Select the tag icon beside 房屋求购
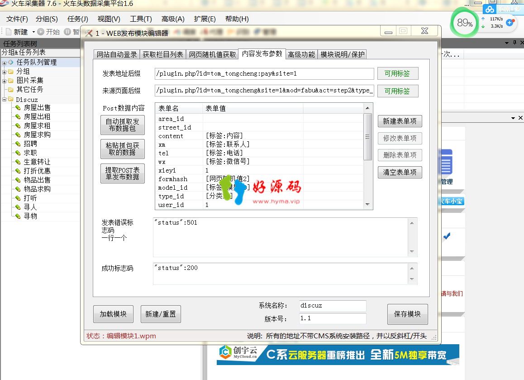Image resolution: width=524 pixels, height=380 pixels. 18,135
